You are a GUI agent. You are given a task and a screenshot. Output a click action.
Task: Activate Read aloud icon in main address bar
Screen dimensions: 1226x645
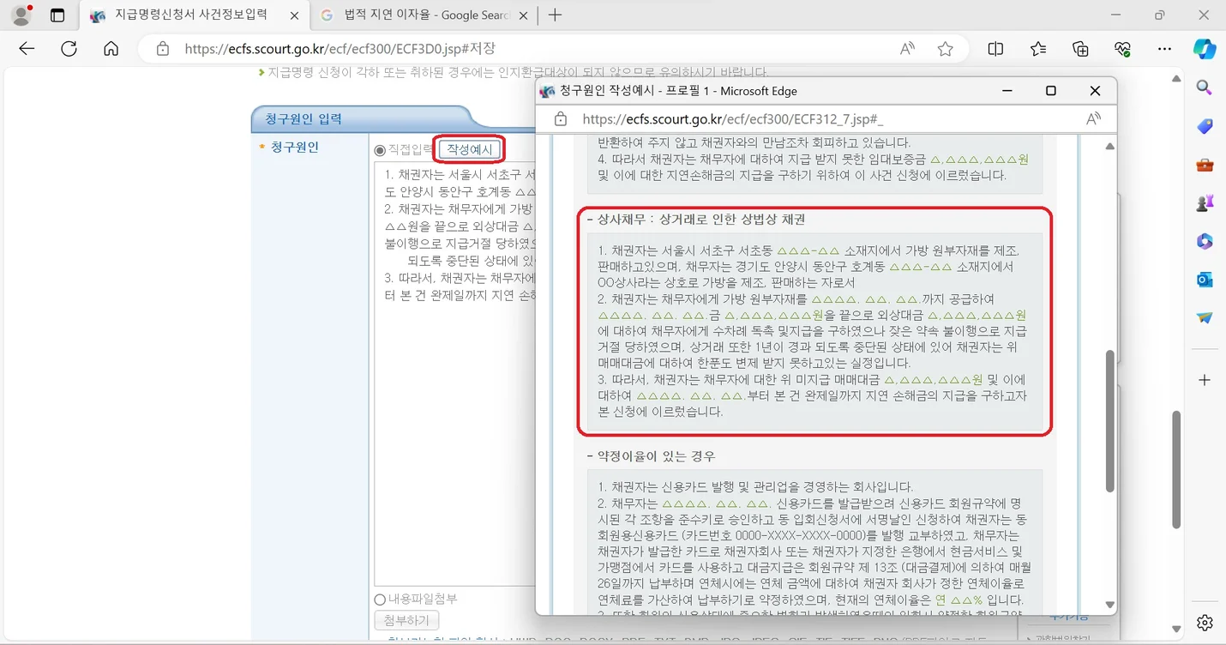pos(907,49)
